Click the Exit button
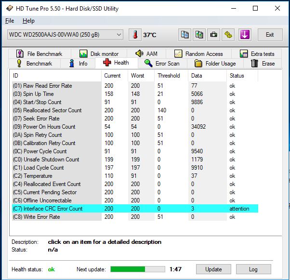 click(x=270, y=35)
